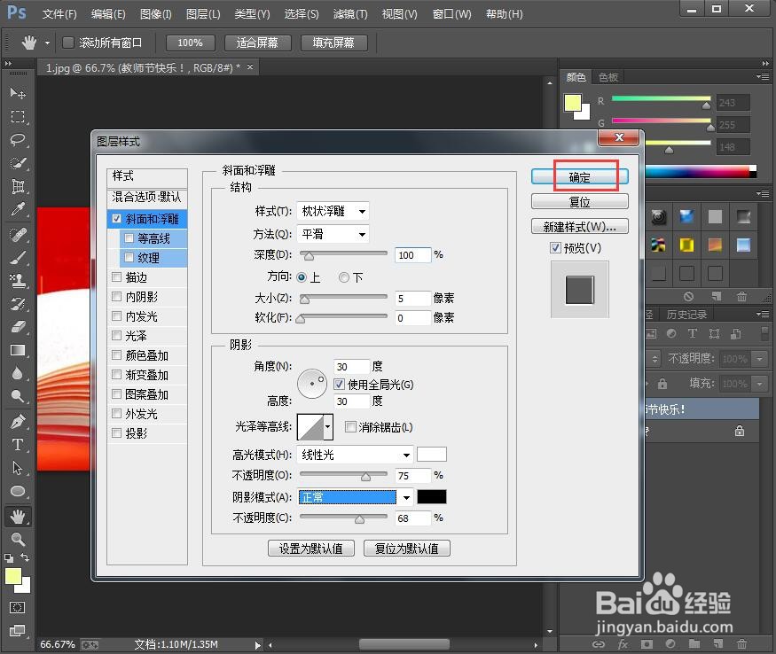Open 文件 menu
776x654 pixels.
[59, 14]
